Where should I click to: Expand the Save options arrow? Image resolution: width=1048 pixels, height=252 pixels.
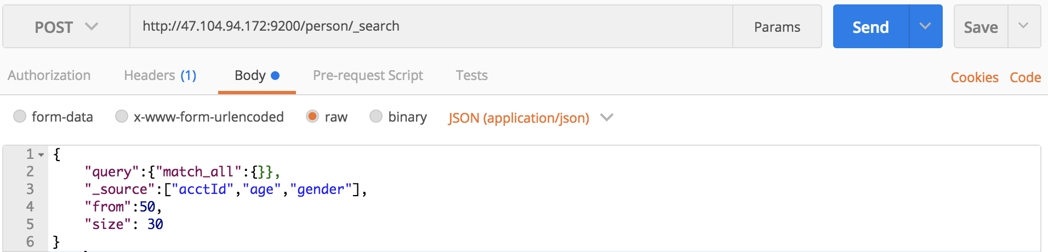(1023, 26)
